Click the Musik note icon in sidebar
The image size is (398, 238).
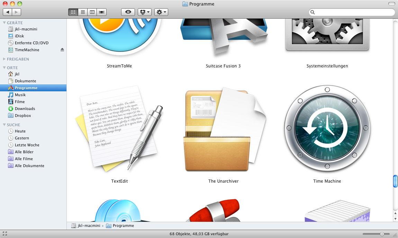pyautogui.click(x=10, y=95)
